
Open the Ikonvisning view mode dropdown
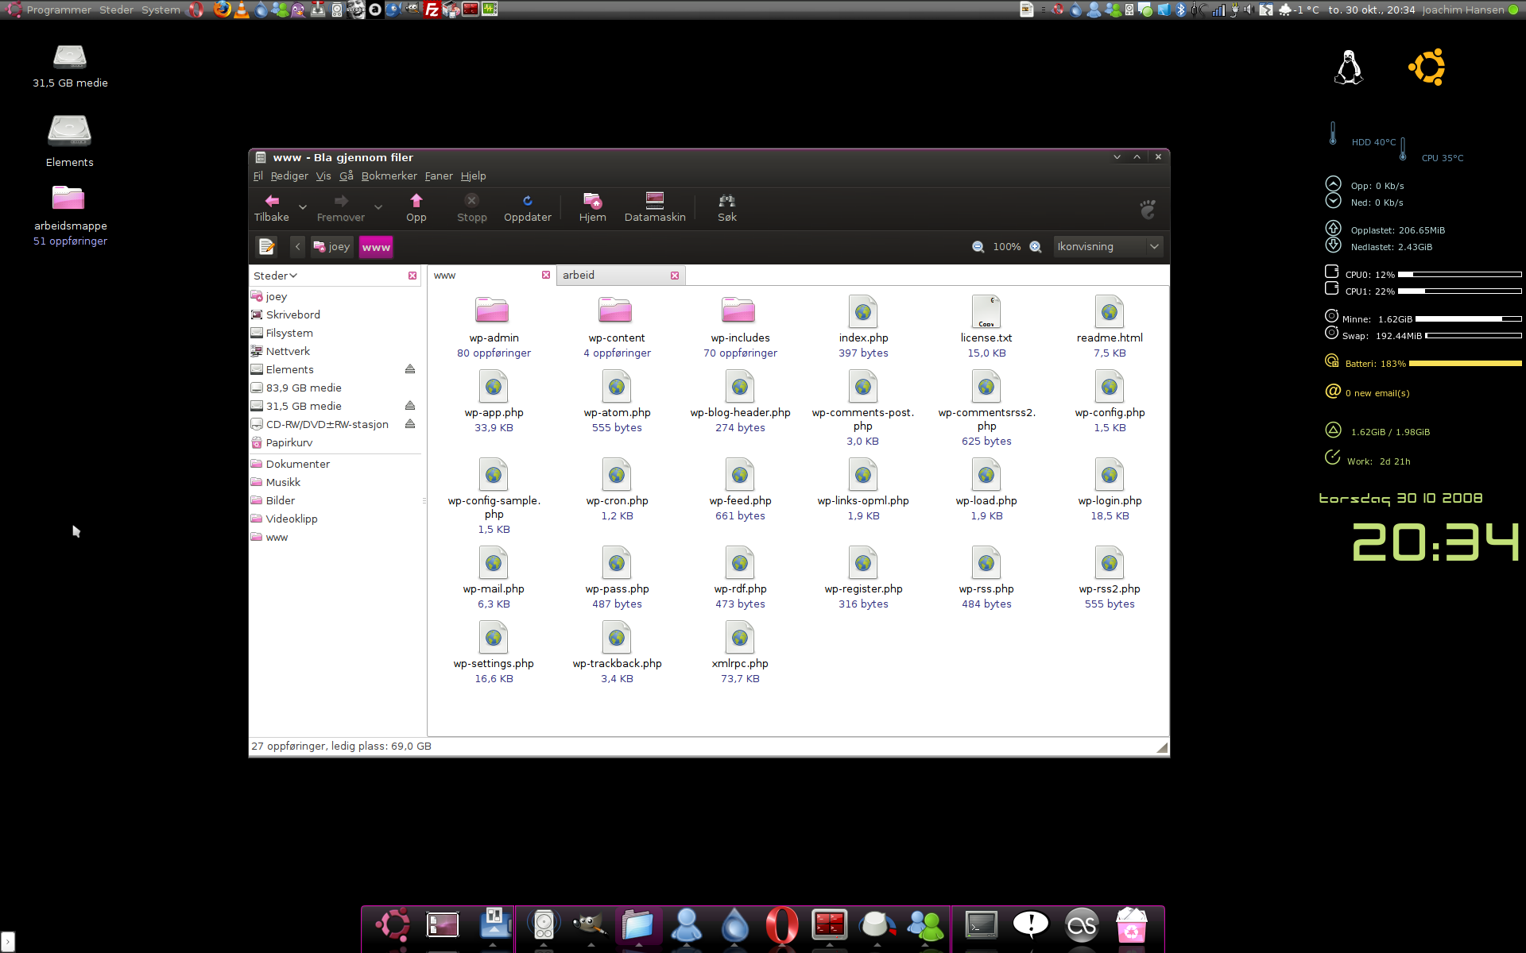point(1108,247)
